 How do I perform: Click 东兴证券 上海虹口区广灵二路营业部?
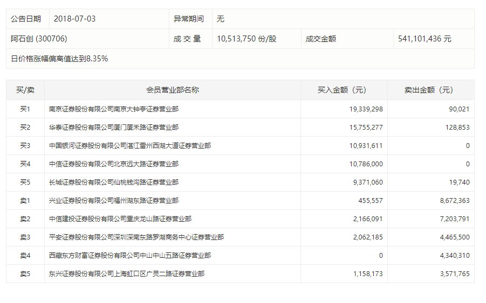coord(126,273)
